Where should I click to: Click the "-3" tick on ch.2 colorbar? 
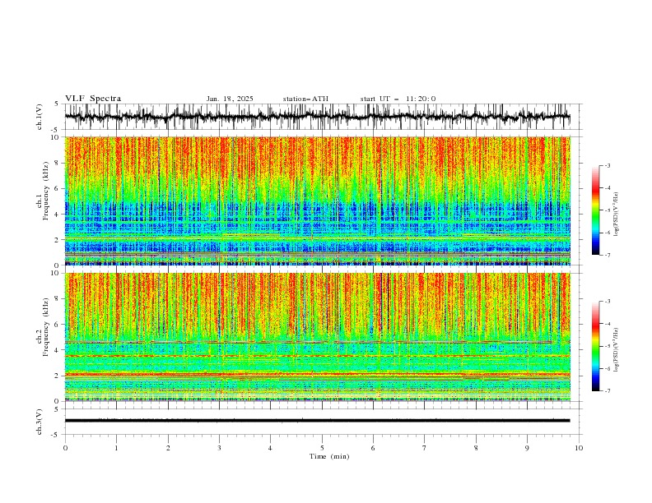(607, 302)
